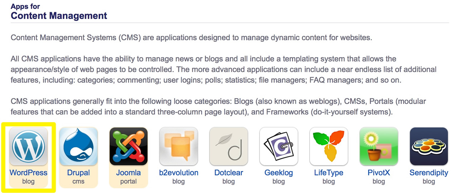458x193 pixels.
Task: Open the b2evolution orange speech-bubble icon
Action: [x=179, y=146]
